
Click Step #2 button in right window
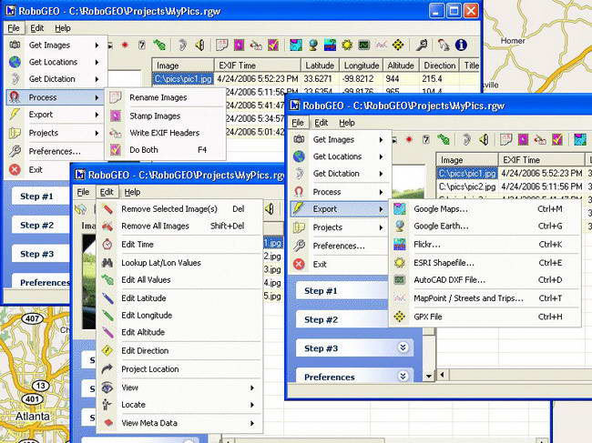(x=342, y=319)
